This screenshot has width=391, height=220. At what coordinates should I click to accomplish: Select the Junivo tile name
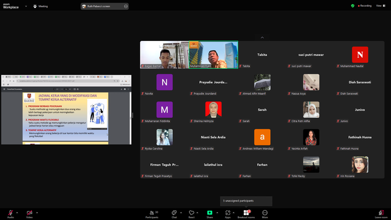tap(360, 109)
